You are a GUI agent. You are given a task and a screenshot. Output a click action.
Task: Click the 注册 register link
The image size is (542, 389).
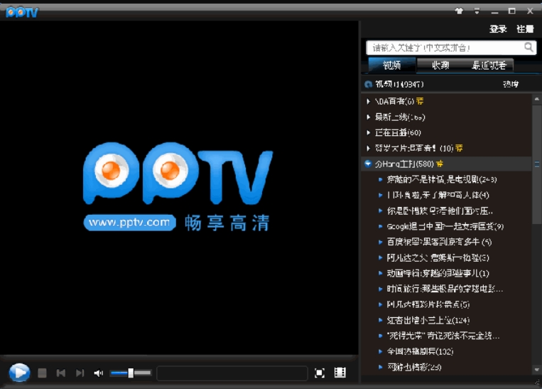(525, 29)
